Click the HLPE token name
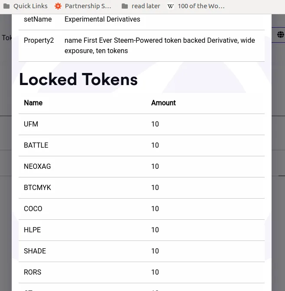This screenshot has height=291, width=285. 32,230
